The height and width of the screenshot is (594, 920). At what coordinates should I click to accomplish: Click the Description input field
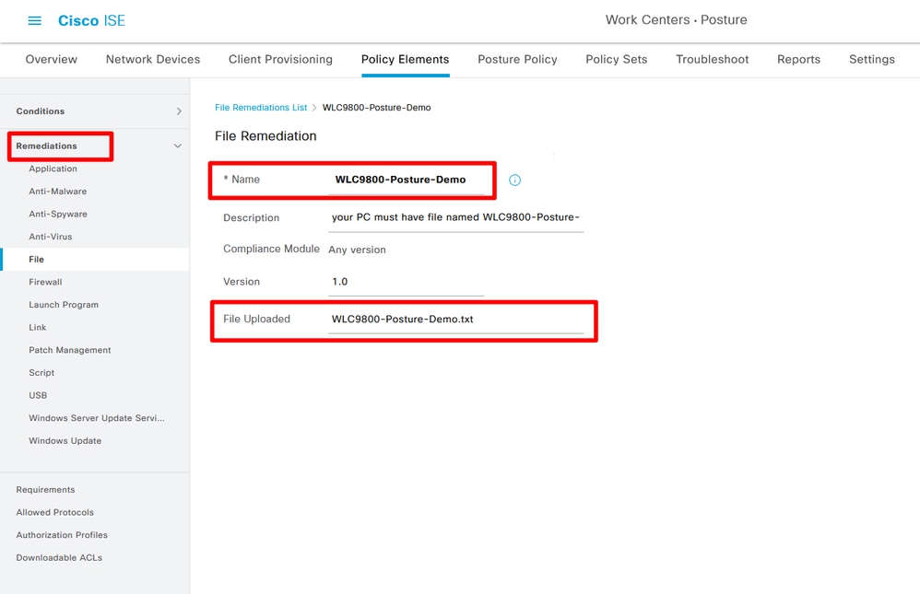click(456, 218)
